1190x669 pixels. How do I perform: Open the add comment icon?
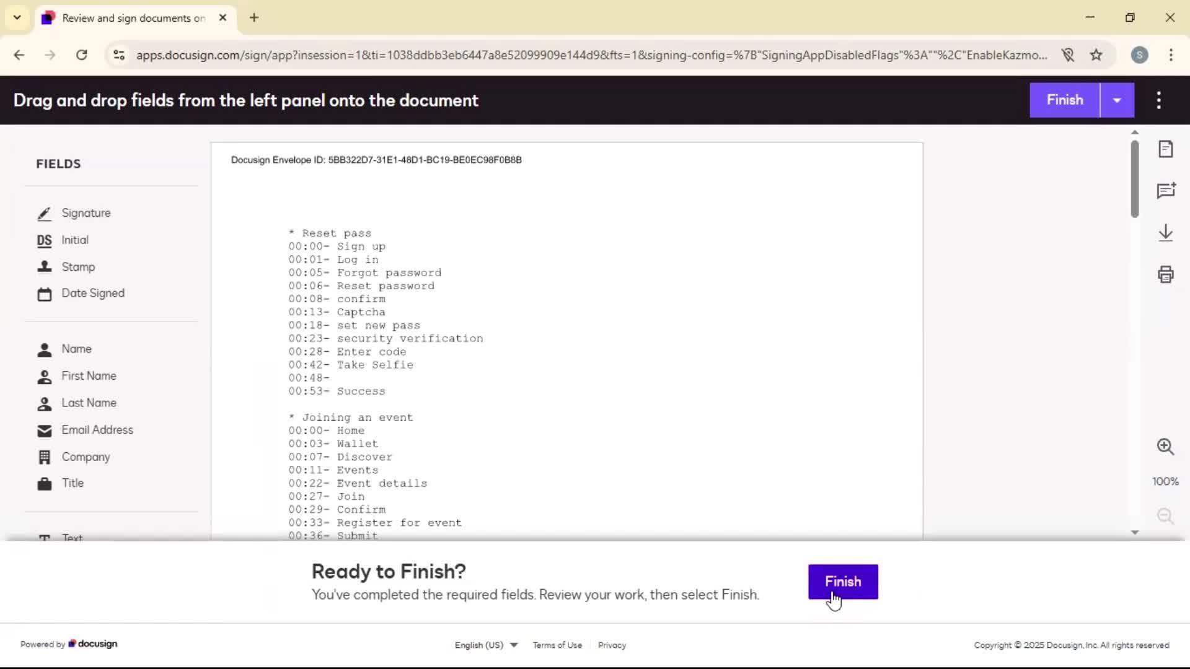point(1166,190)
